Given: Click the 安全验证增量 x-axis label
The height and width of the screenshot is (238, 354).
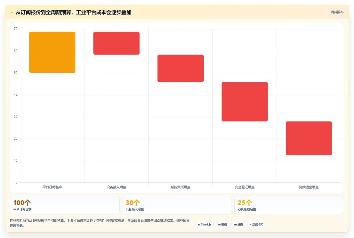Looking at the screenshot, I should (245, 187).
